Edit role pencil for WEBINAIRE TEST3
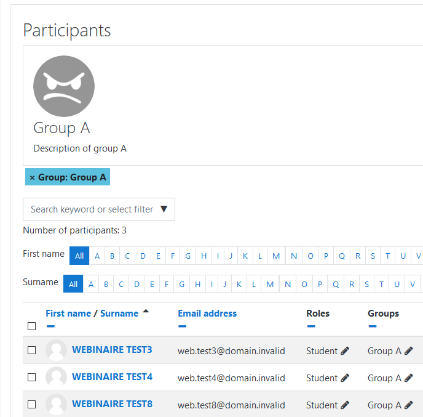 [x=345, y=351]
